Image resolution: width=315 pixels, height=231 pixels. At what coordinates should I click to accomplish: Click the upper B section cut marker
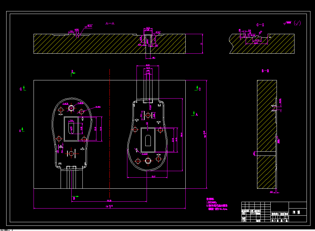coord(73,73)
